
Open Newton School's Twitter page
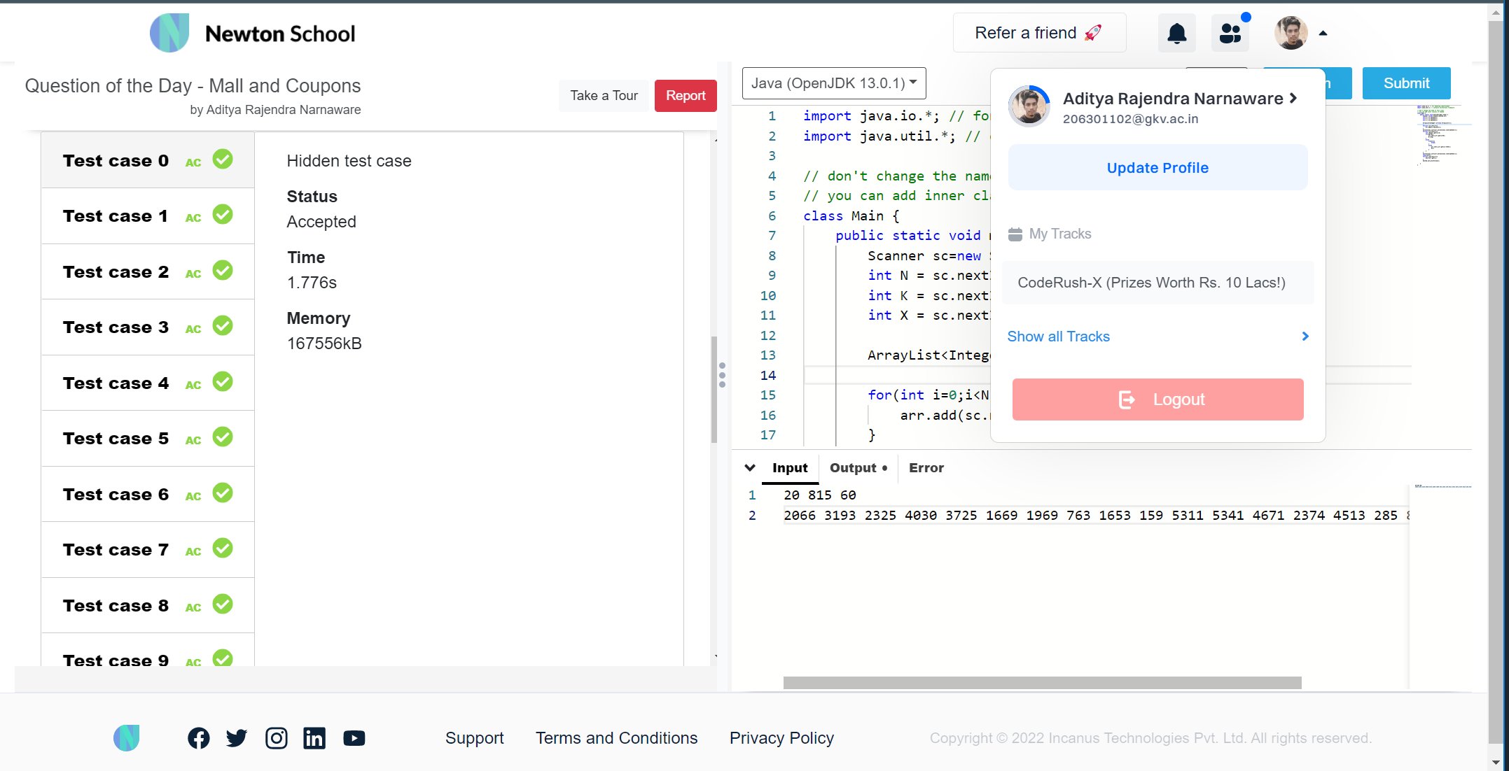[237, 737]
